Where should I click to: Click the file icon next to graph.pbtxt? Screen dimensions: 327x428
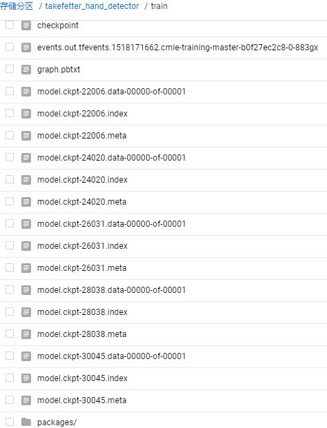coord(26,70)
